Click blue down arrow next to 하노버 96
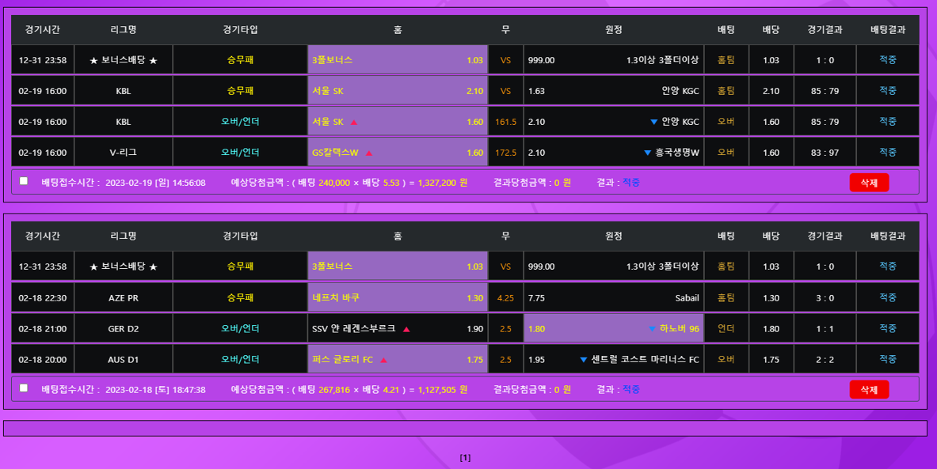This screenshot has width=937, height=469. (x=652, y=329)
